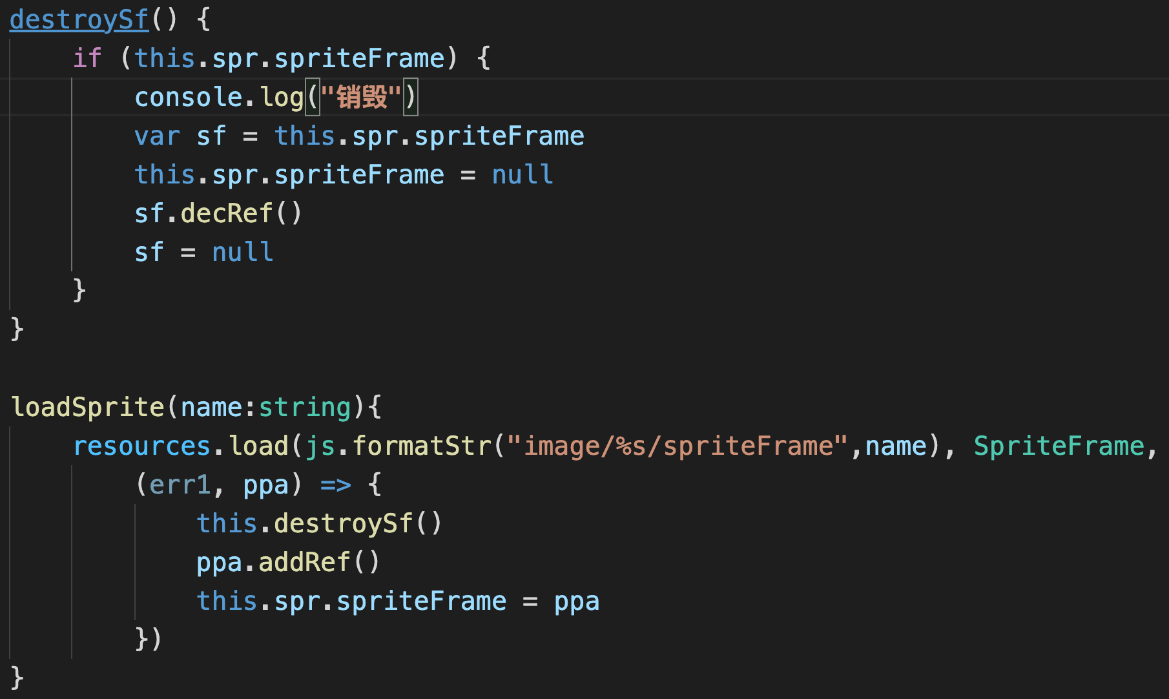
Task: Click the 'resources' identifier
Action: point(141,446)
